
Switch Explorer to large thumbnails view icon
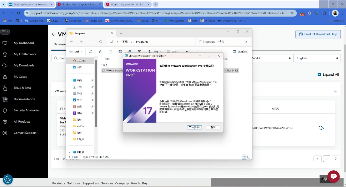[249, 157]
